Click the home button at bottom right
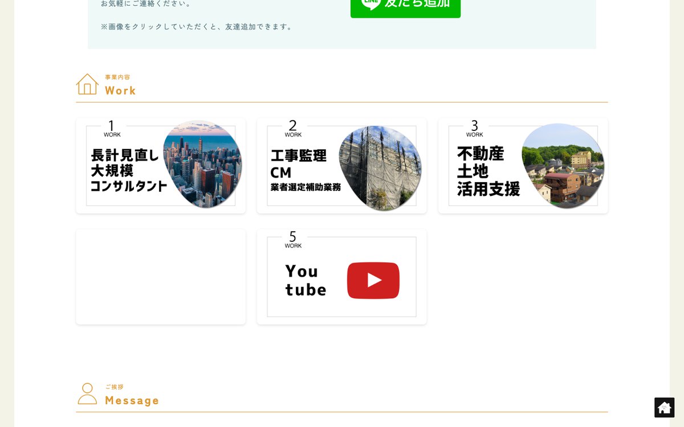Image resolution: width=684 pixels, height=427 pixels. [665, 408]
